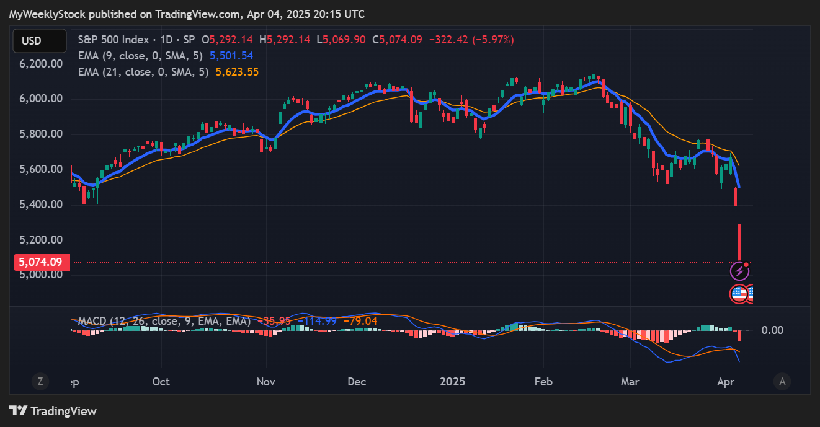Click the Oct label on time axis
The width and height of the screenshot is (820, 427).
pos(161,382)
